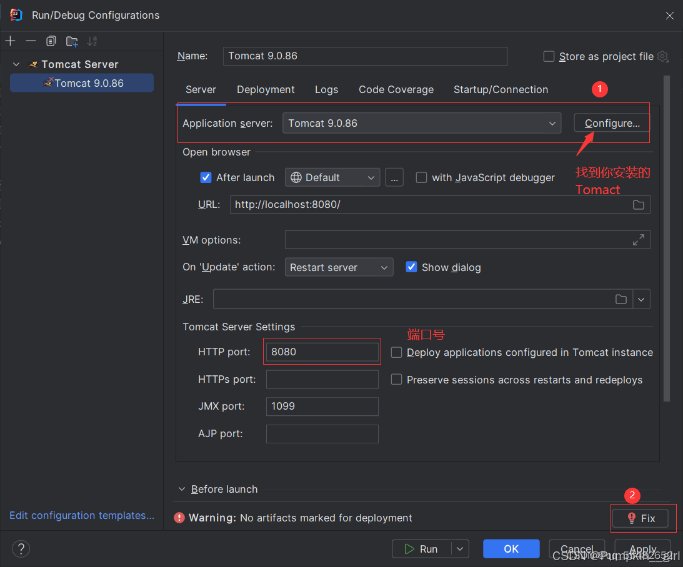Open the Run button dropdown arrow
683x567 pixels.
tap(460, 549)
